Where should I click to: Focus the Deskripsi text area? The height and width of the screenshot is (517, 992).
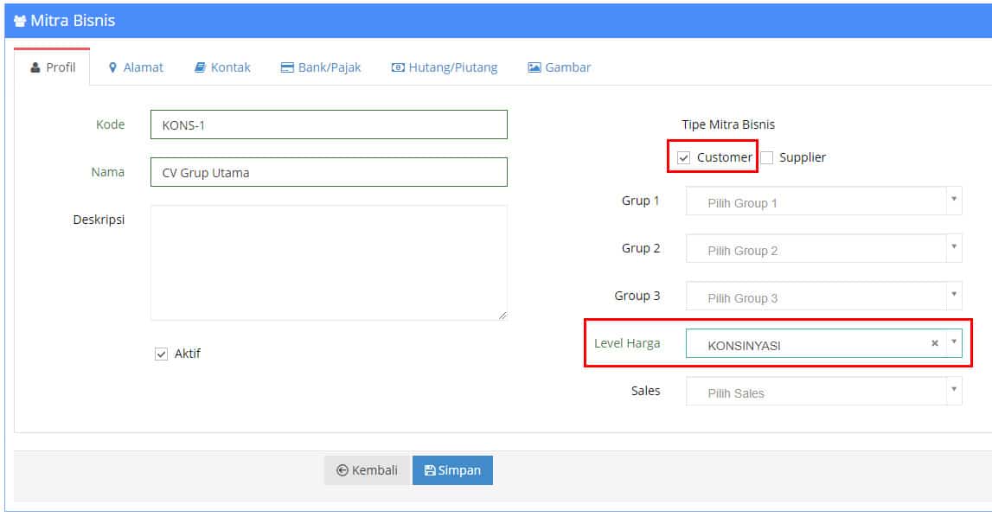click(329, 263)
